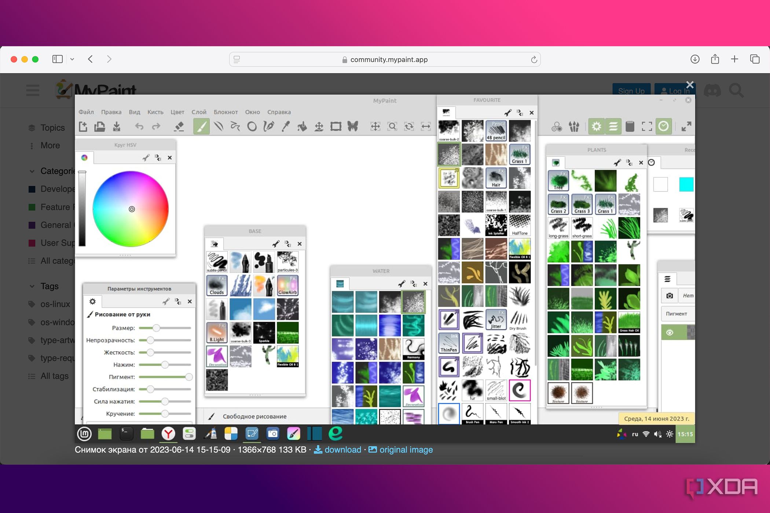Viewport: 770px width, 513px height.
Task: Toggle the Safari sidebar button
Action: click(x=58, y=59)
